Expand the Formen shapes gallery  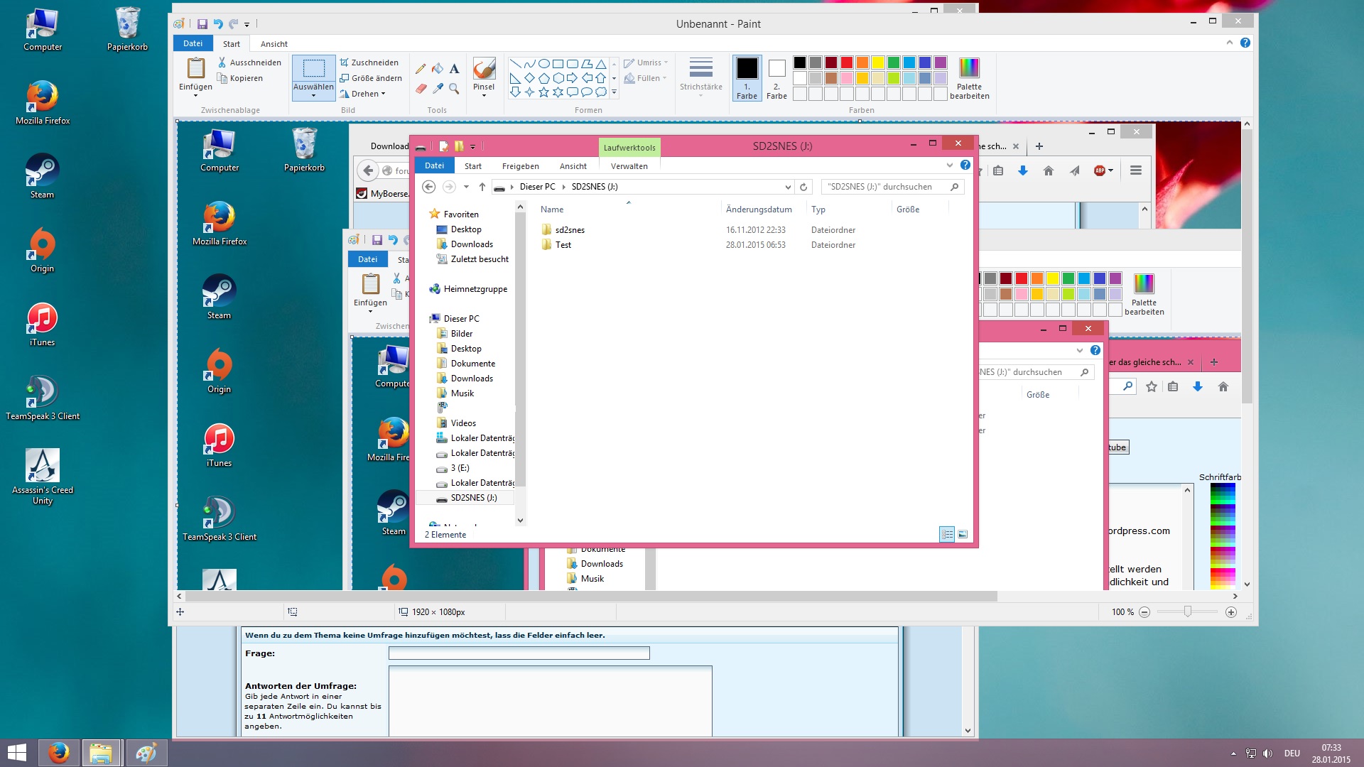614,92
